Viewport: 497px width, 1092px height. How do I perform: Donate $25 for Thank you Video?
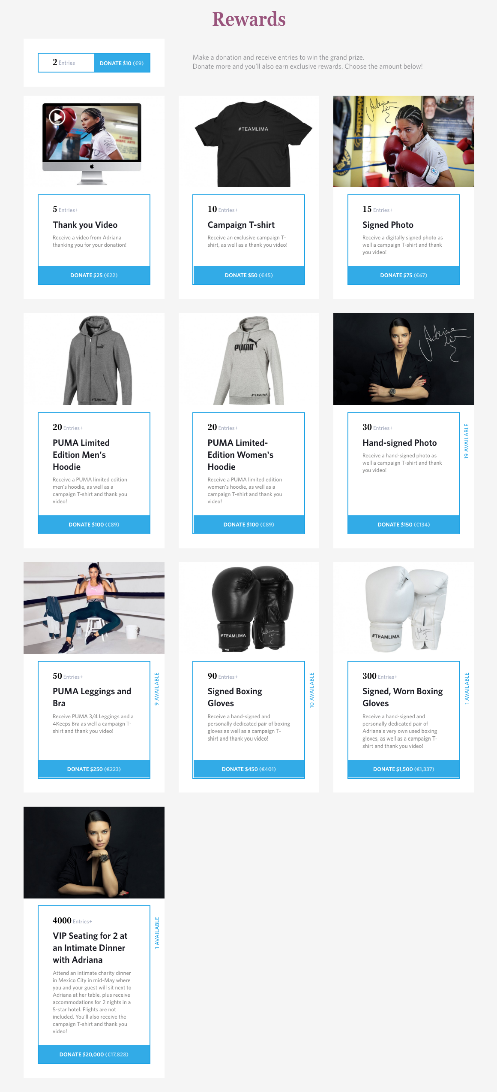(x=94, y=275)
